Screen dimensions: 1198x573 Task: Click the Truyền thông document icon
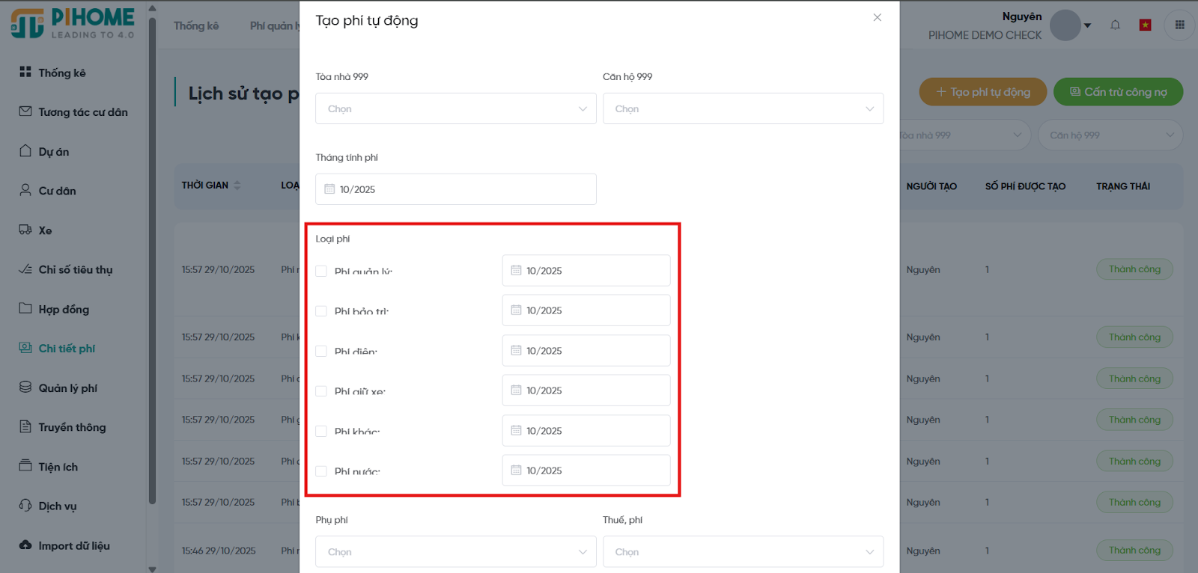[x=25, y=427]
